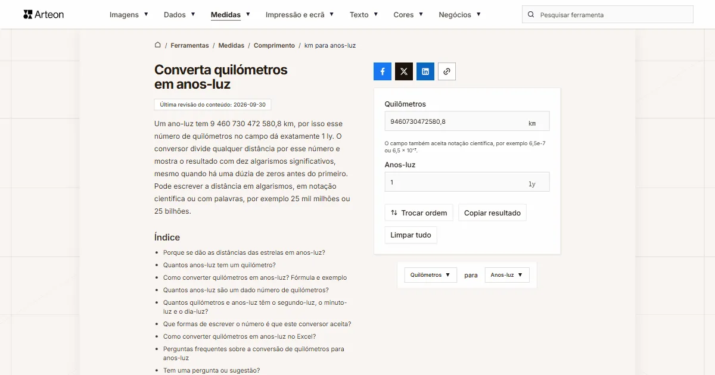Click Limpar tudo button
Viewport: 715px width, 375px height.
[x=411, y=235]
